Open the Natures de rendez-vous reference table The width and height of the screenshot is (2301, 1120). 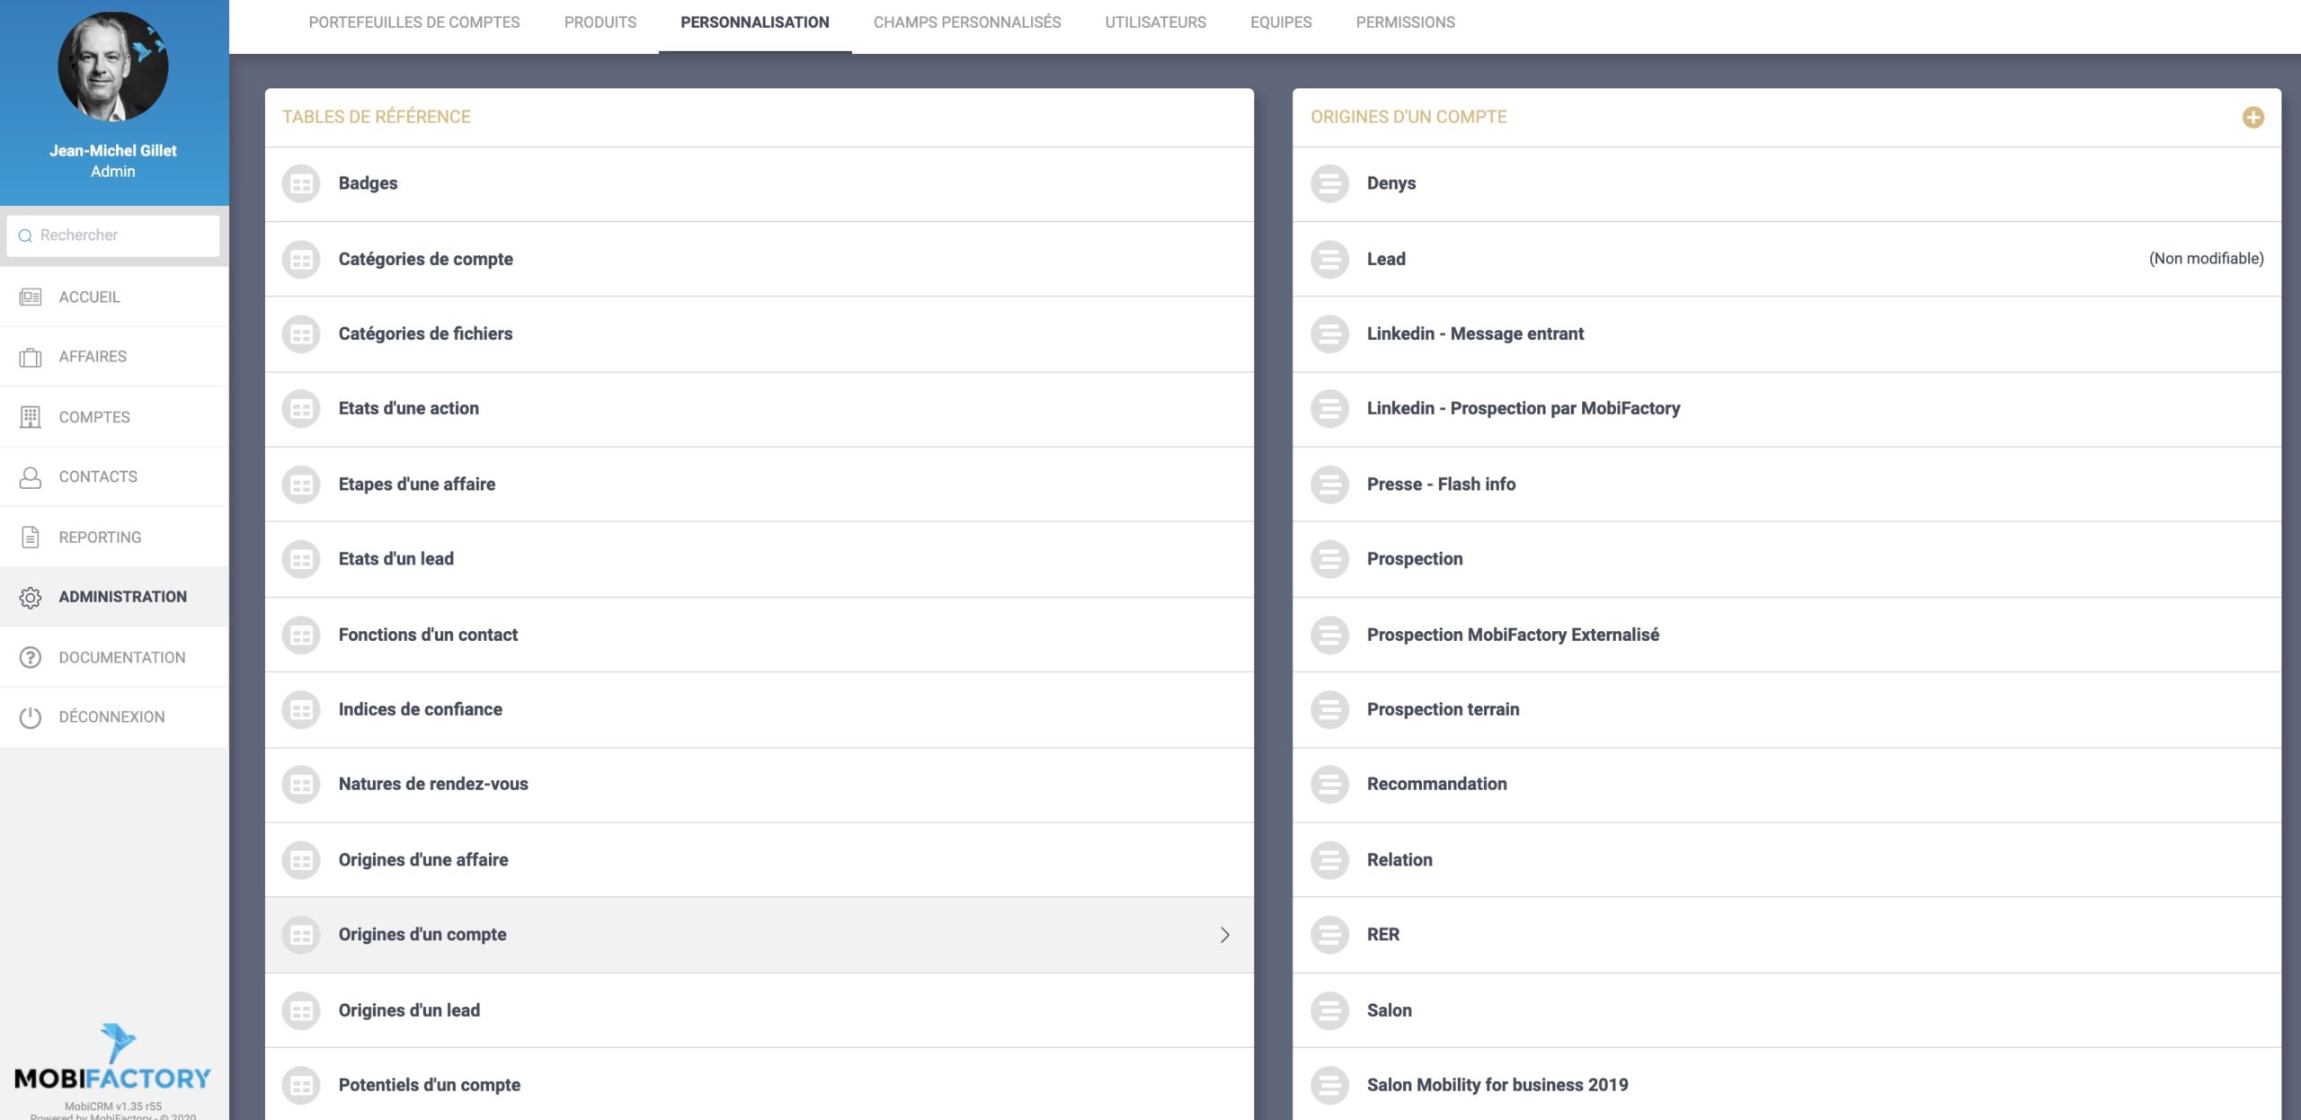pyautogui.click(x=433, y=784)
